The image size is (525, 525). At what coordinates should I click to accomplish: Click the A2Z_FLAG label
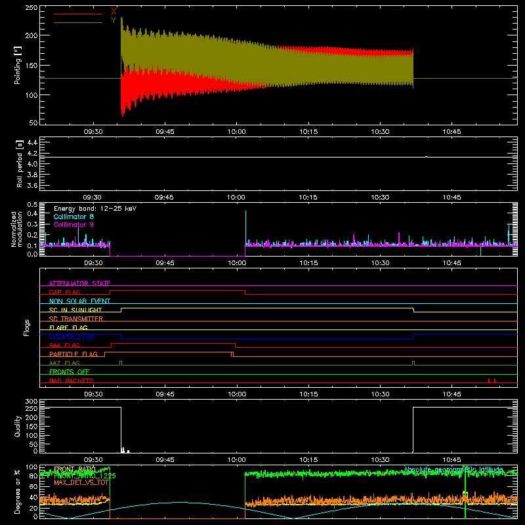click(x=64, y=363)
